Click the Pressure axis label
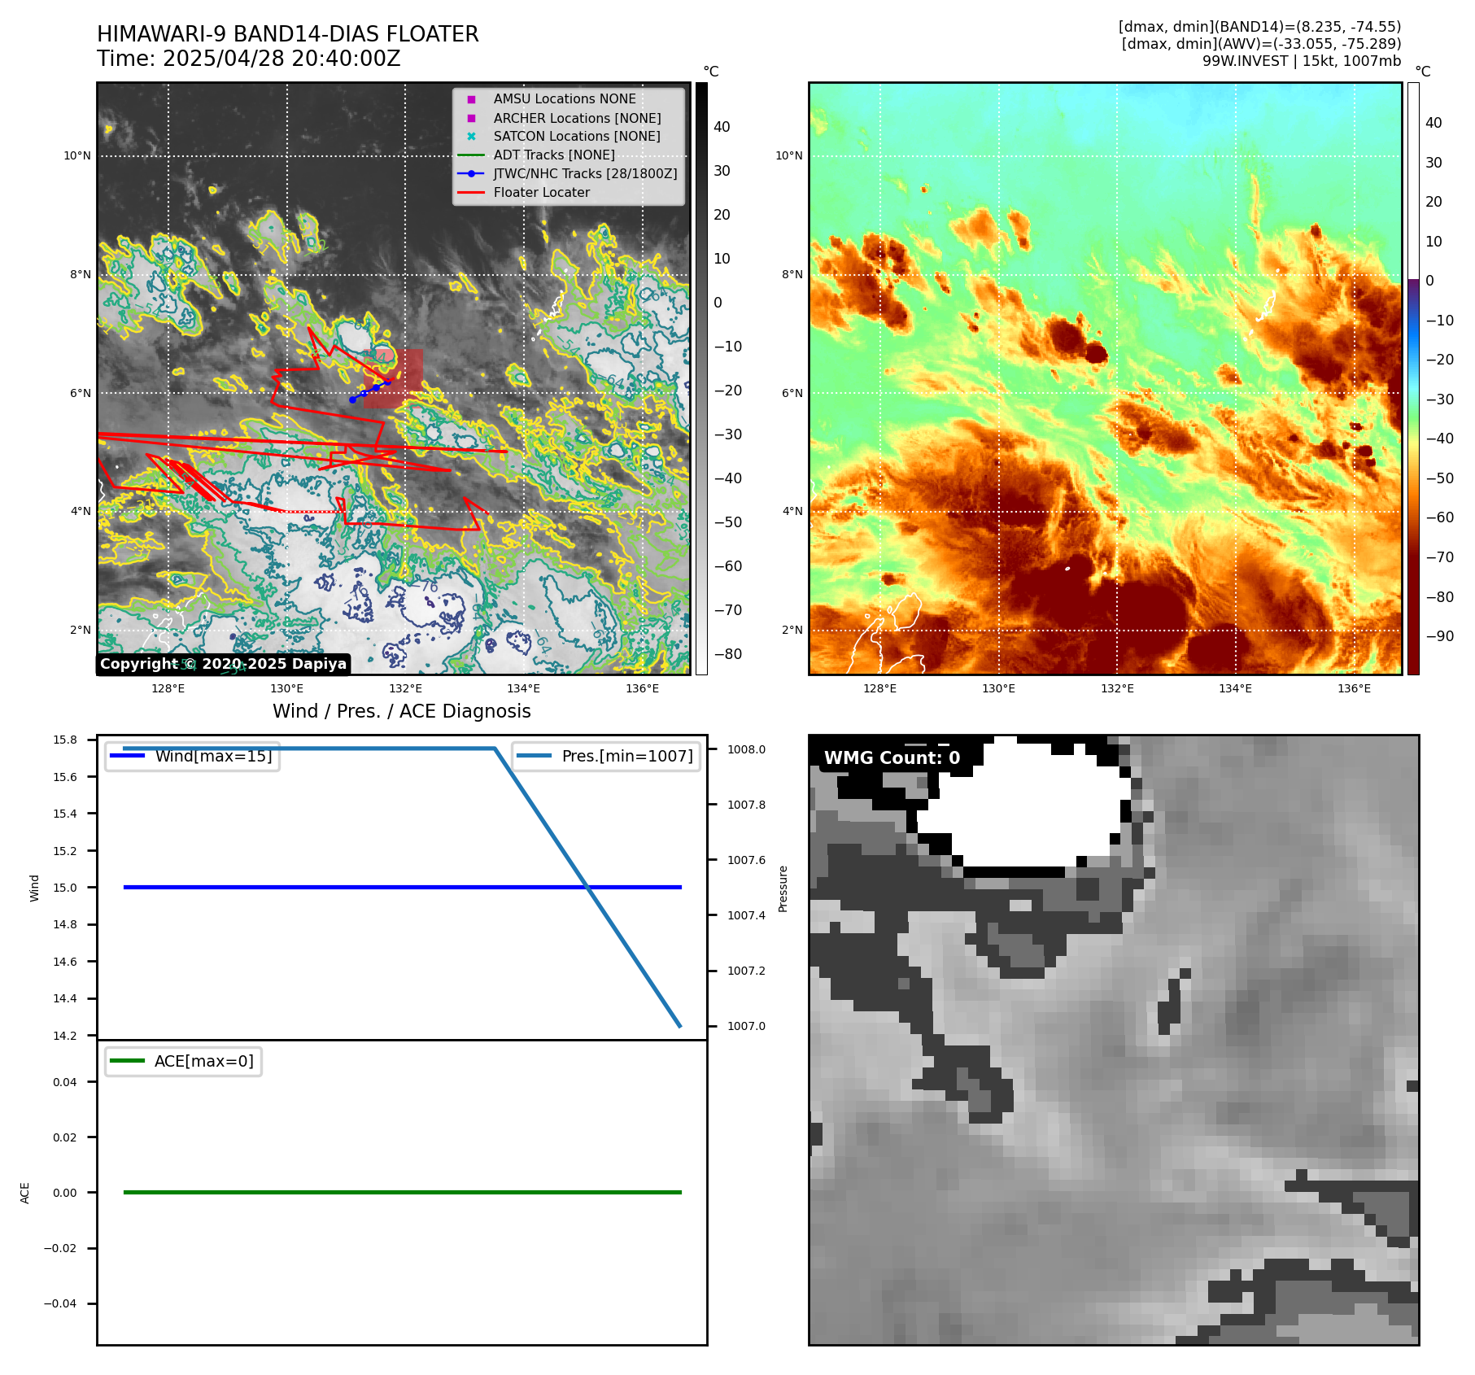Viewport: 1475px width, 1375px height. [x=783, y=888]
